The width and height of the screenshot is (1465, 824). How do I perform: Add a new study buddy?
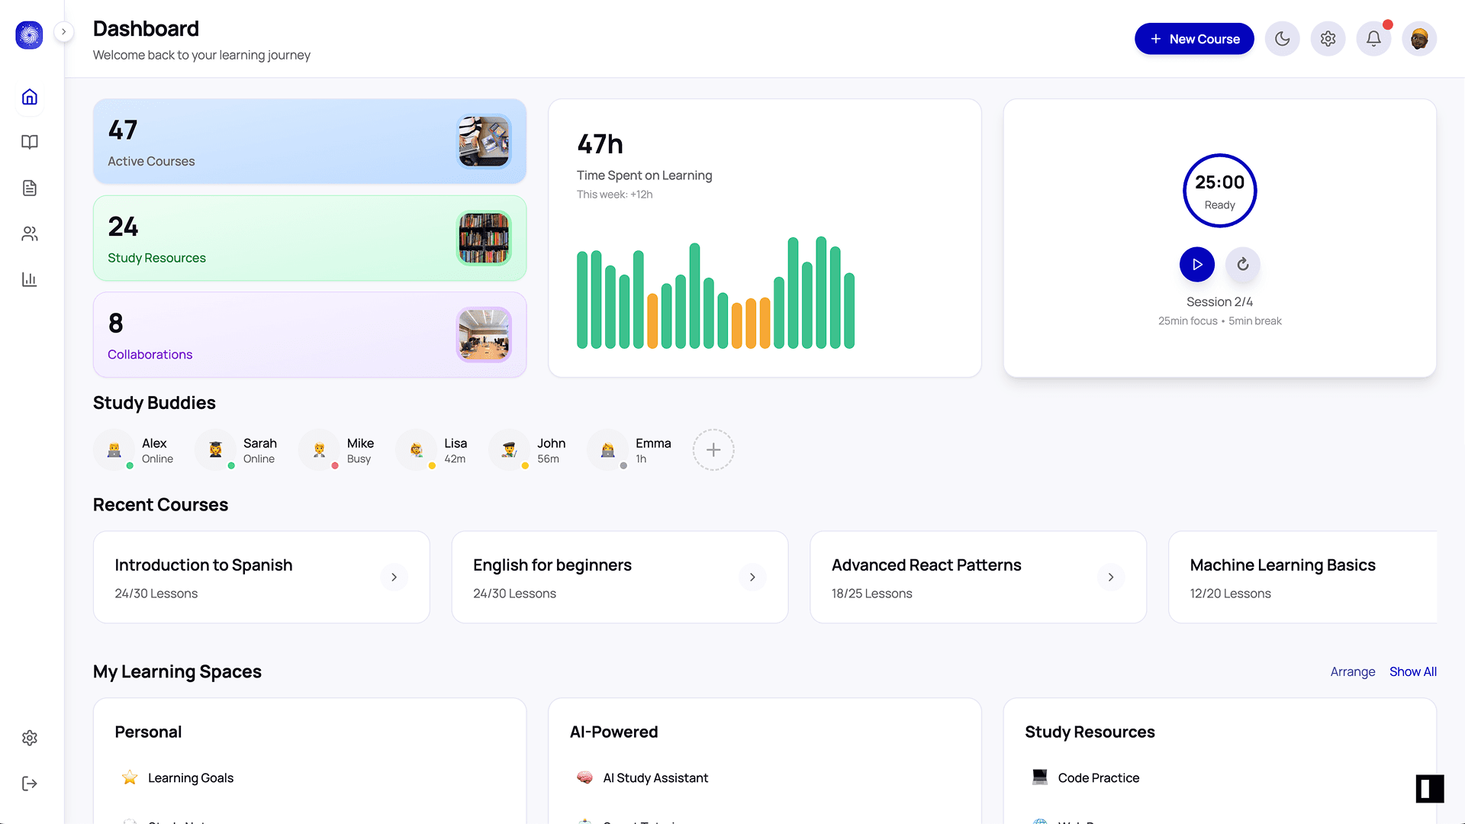pyautogui.click(x=713, y=450)
